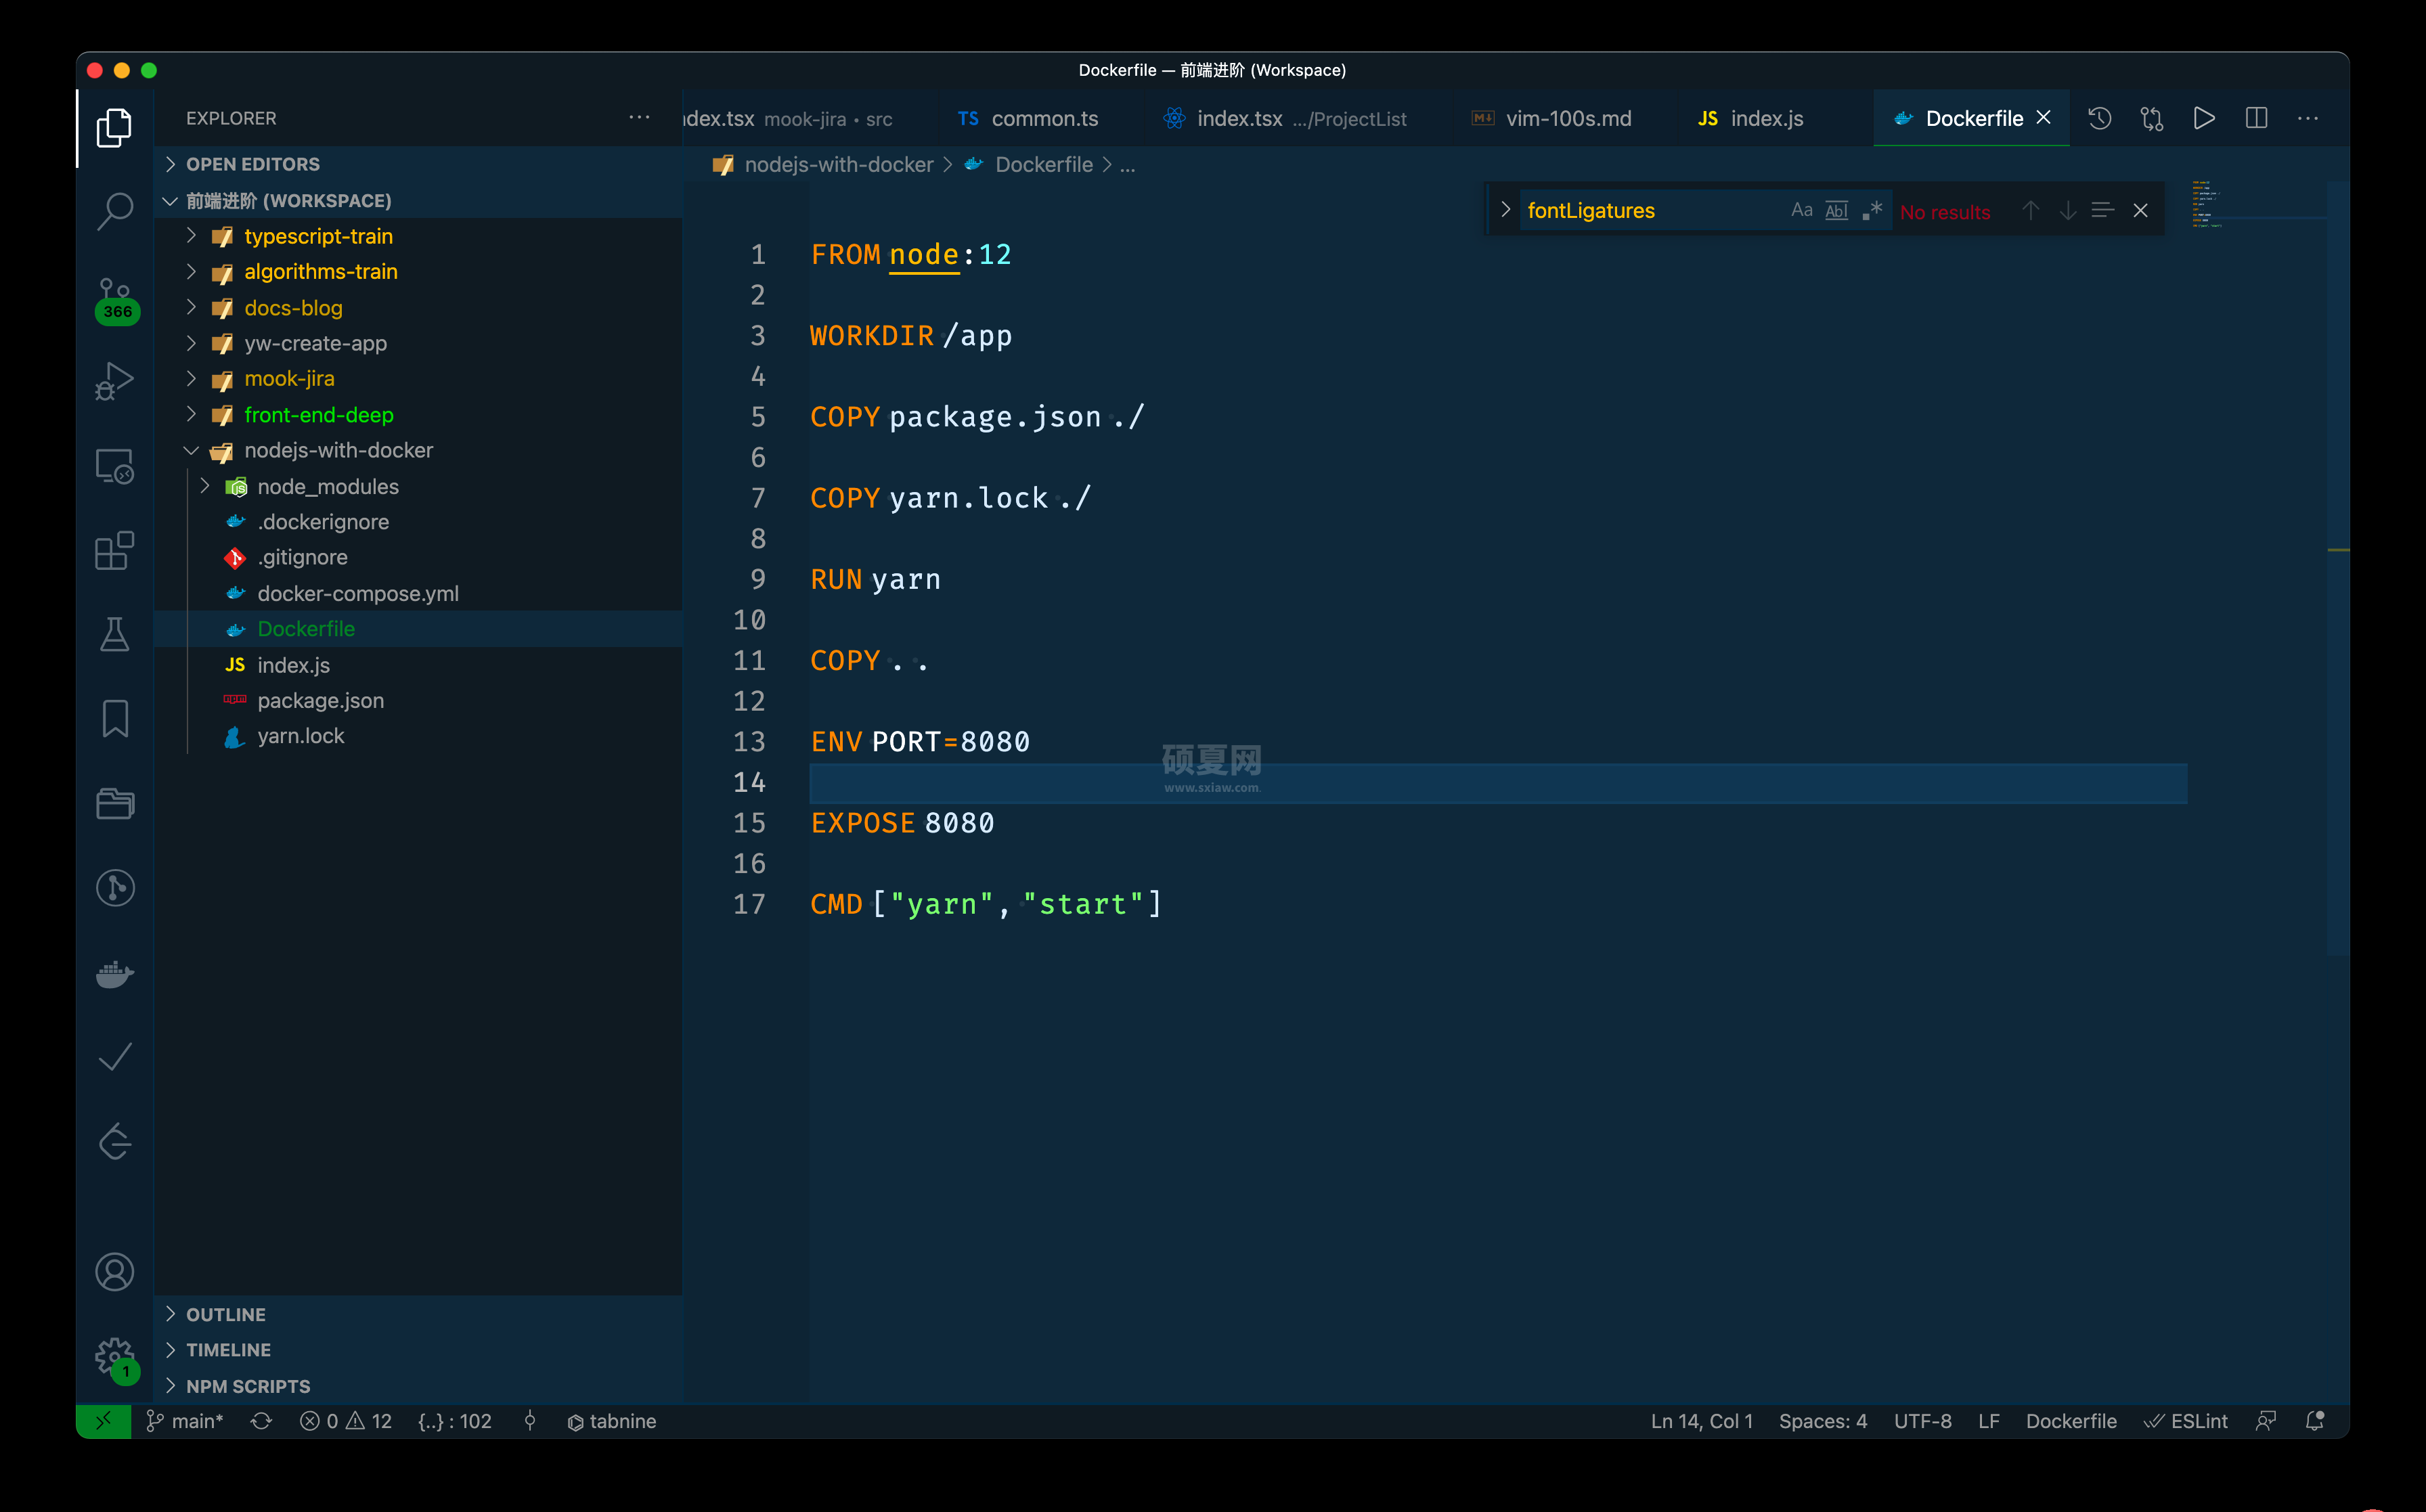Open the remote window green status button
2426x1512 pixels.
(103, 1421)
